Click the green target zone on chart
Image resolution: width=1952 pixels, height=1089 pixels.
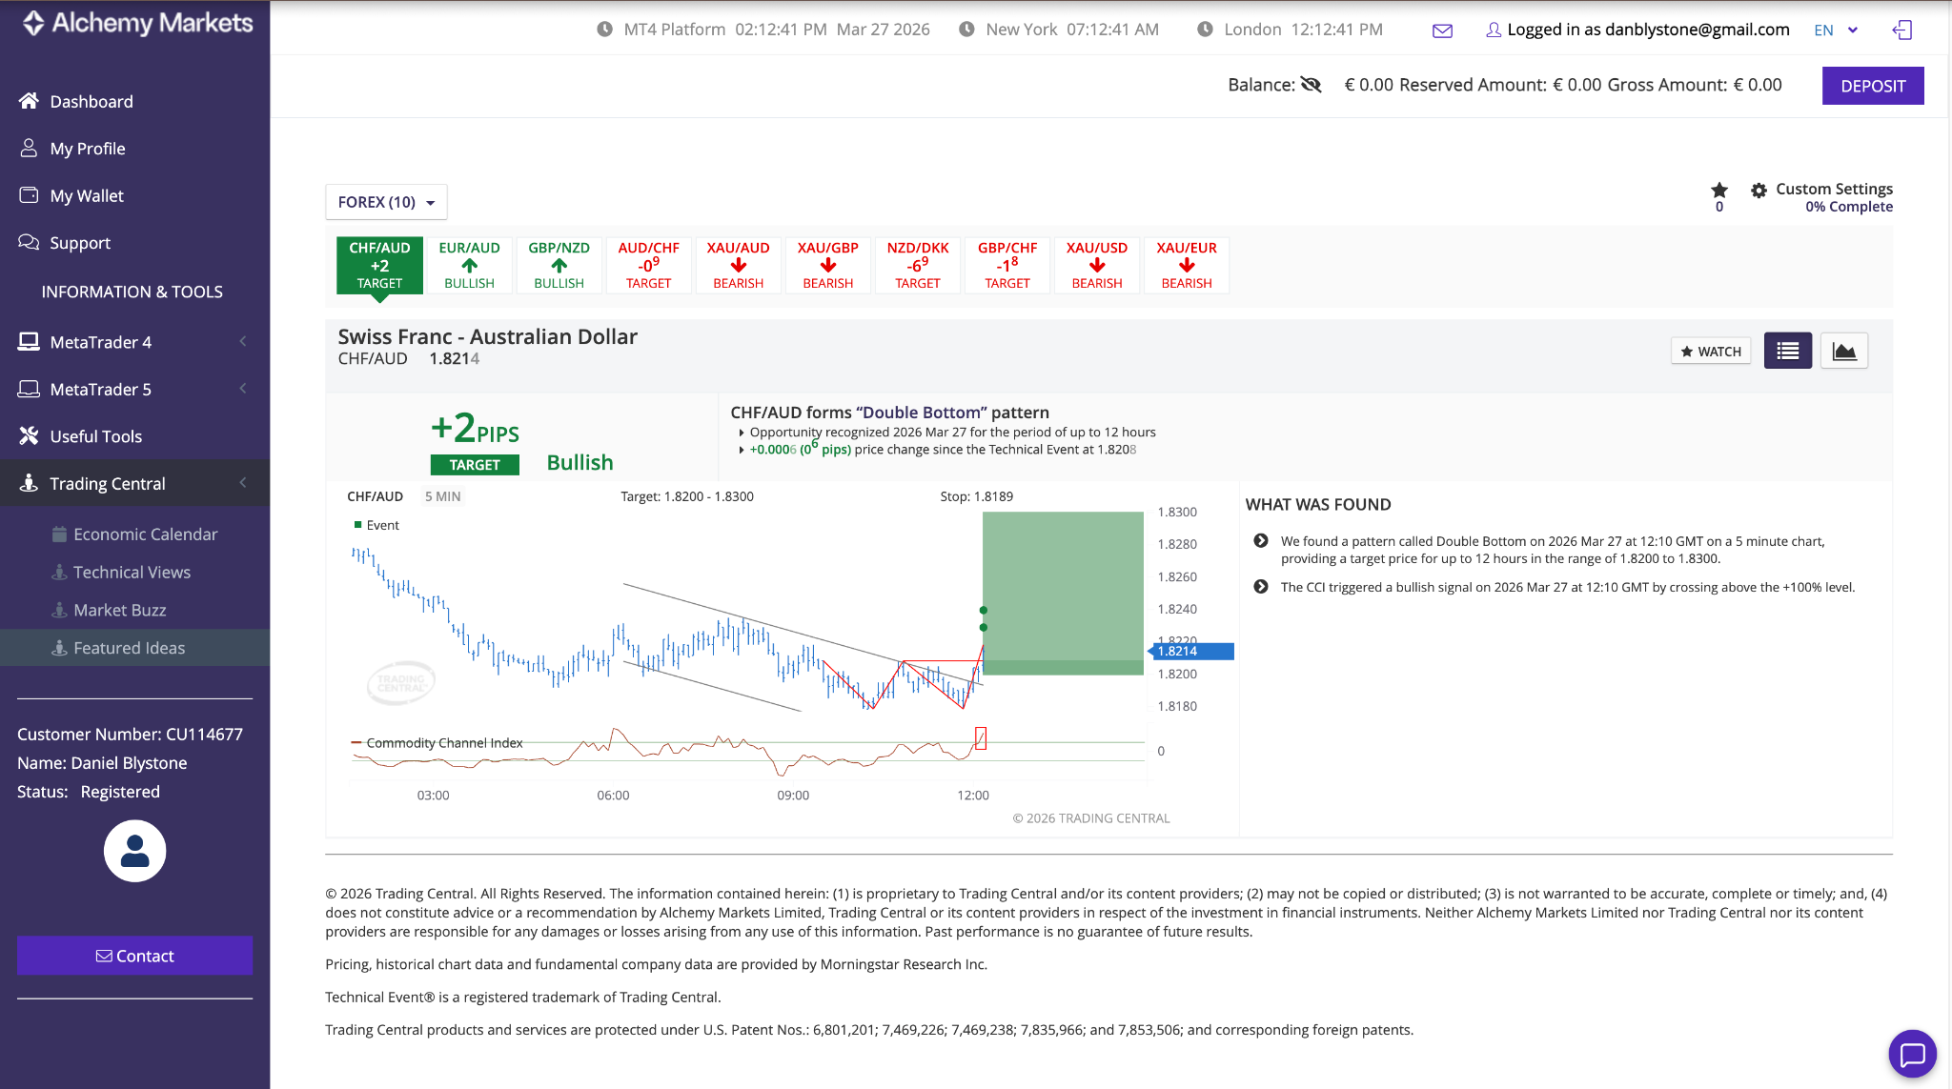coord(1063,593)
